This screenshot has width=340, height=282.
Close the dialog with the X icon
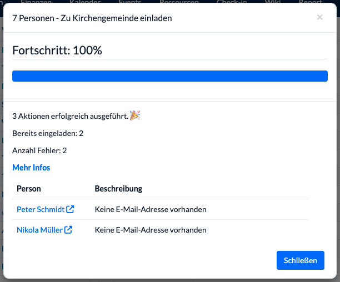tap(319, 17)
